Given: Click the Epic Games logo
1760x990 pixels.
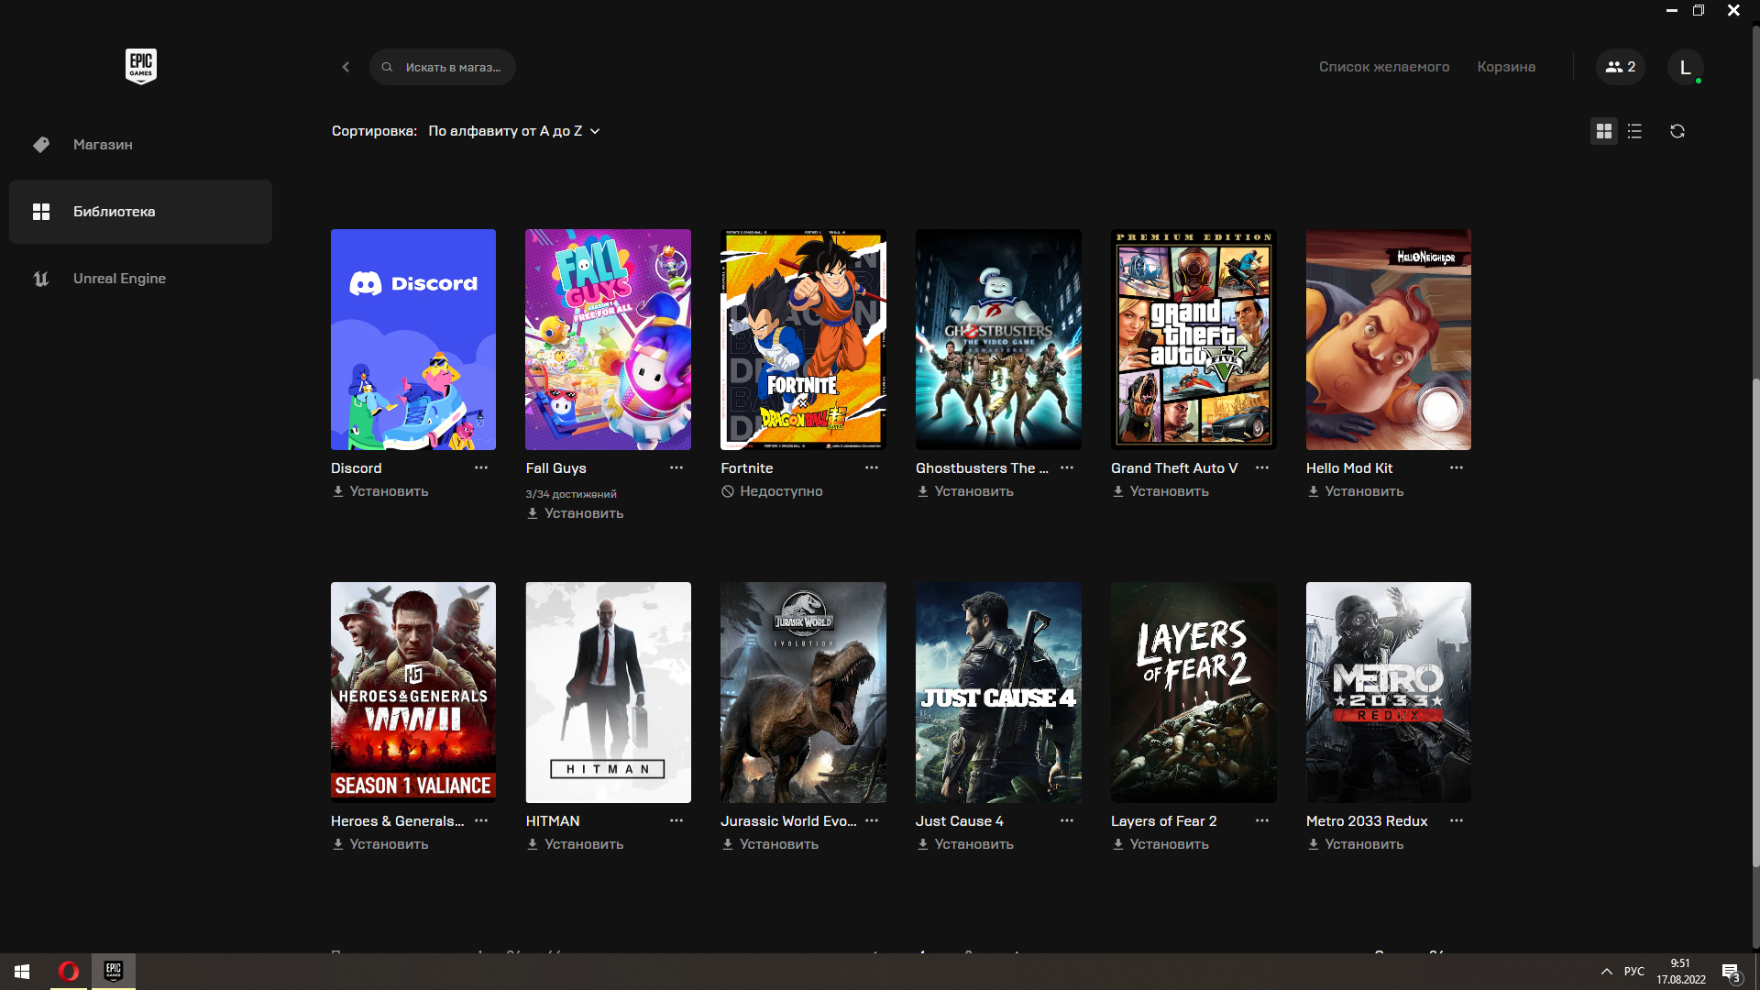Looking at the screenshot, I should click(141, 66).
